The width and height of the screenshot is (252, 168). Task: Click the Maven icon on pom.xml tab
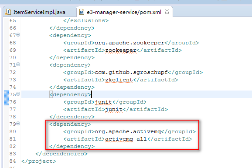point(82,12)
